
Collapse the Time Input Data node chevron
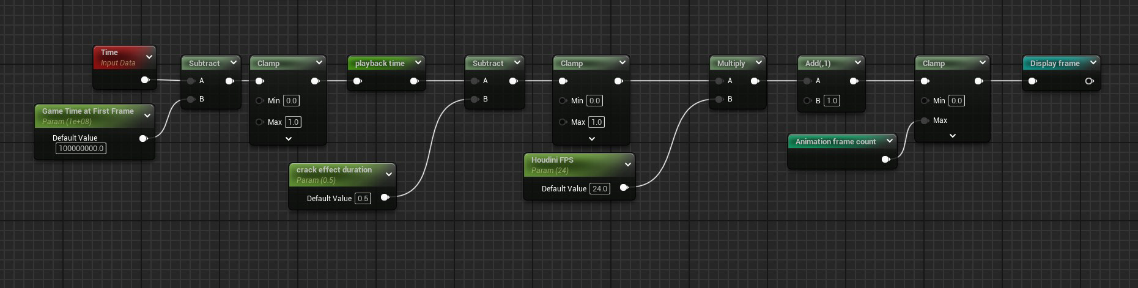click(149, 57)
